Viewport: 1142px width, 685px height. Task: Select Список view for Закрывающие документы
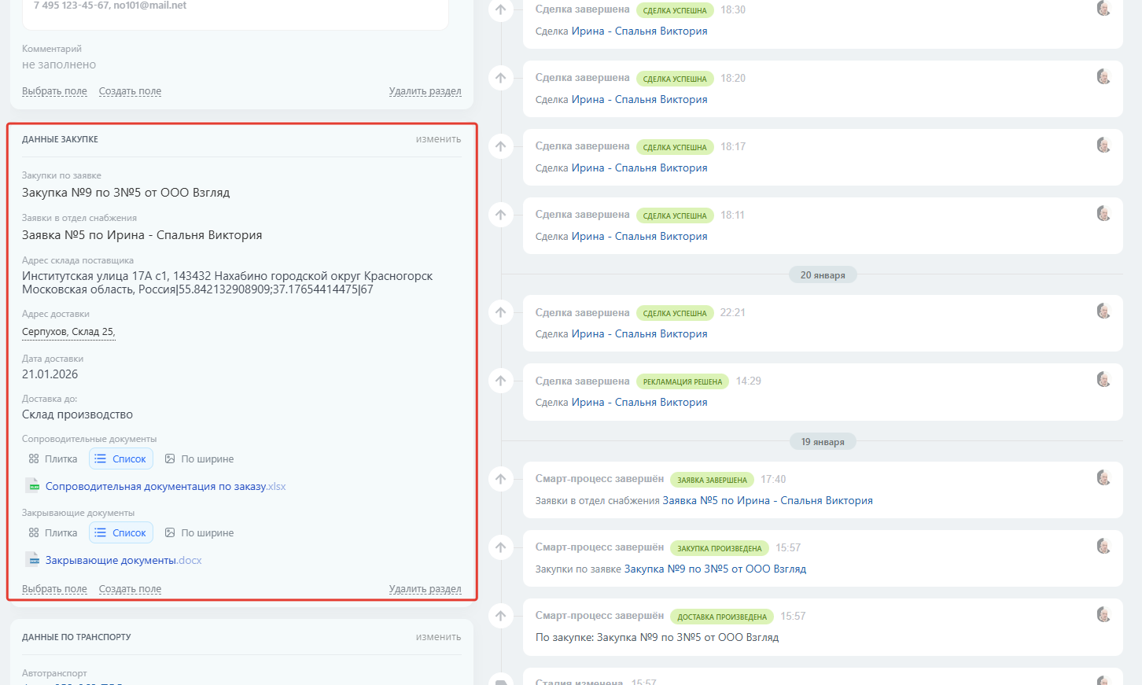pyautogui.click(x=121, y=533)
